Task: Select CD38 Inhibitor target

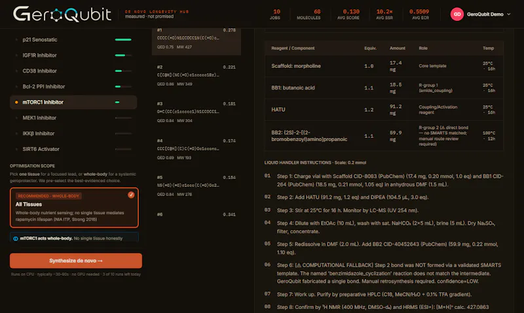Action: coord(73,71)
